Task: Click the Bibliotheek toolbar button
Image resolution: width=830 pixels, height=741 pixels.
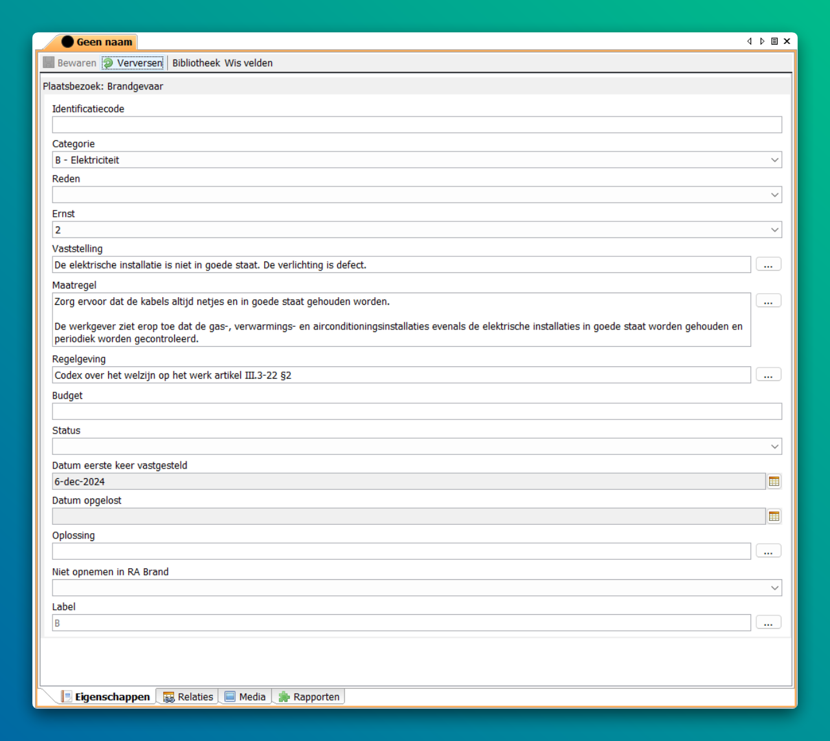Action: 196,63
